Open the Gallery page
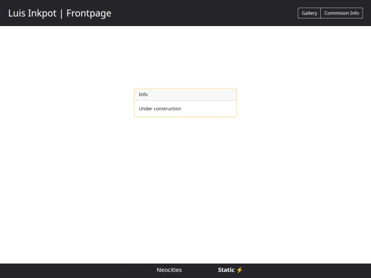 coord(309,13)
